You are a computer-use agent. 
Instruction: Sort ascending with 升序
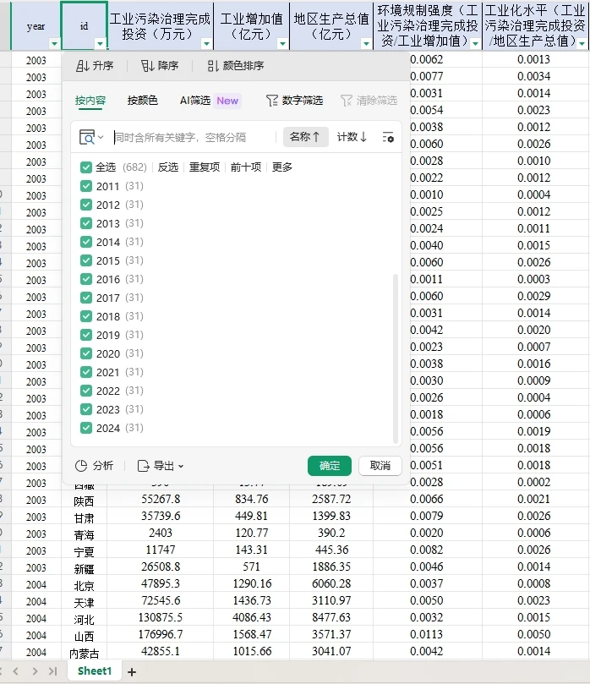(95, 66)
